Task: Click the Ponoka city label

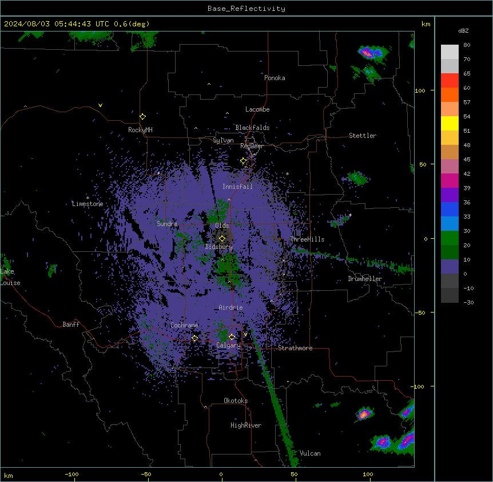Action: 275,78
